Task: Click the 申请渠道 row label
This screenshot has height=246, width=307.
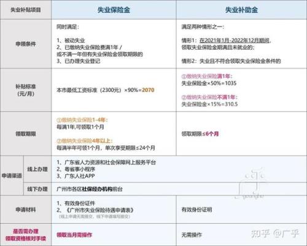Action: coord(12,175)
